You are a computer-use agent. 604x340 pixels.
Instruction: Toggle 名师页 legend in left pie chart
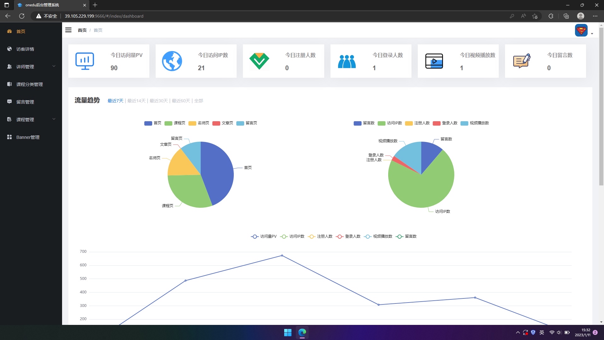pyautogui.click(x=199, y=123)
